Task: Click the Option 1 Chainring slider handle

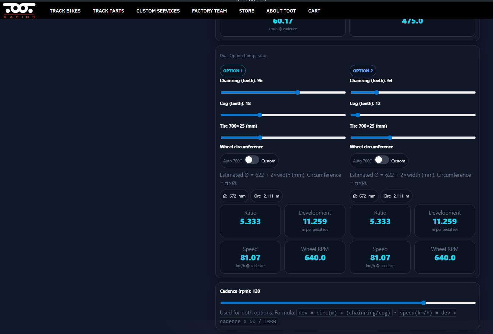Action: point(298,93)
